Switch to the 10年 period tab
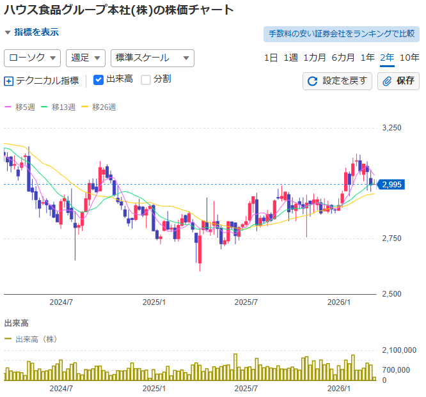 point(409,58)
